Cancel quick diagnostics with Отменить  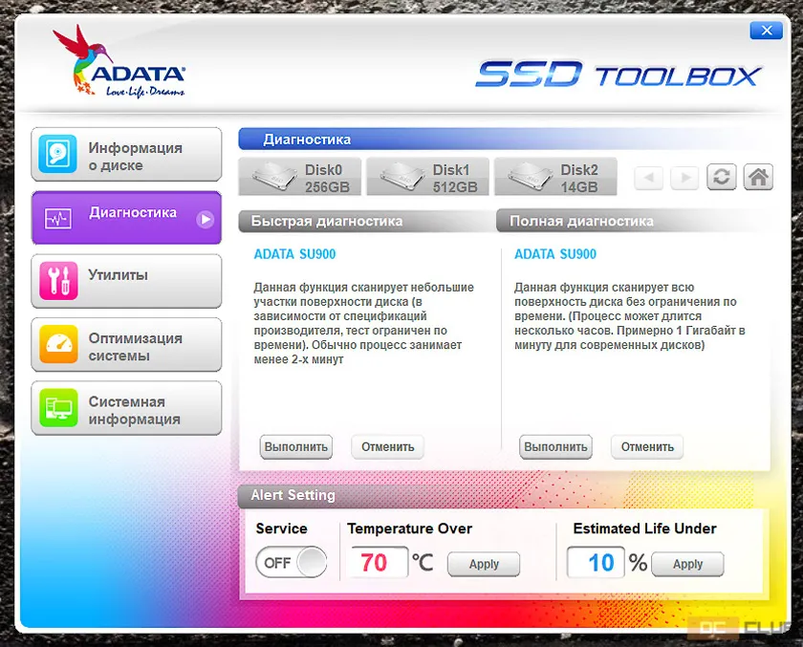tap(388, 447)
